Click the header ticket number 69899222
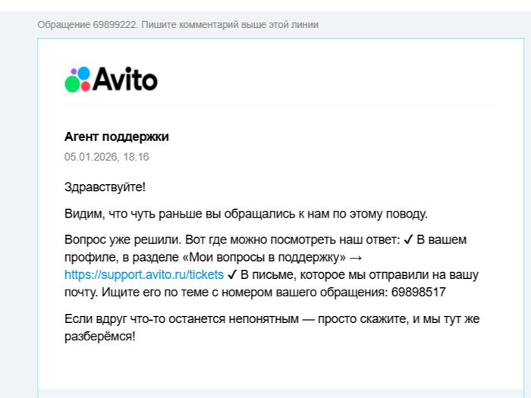The image size is (531, 398). coord(115,25)
